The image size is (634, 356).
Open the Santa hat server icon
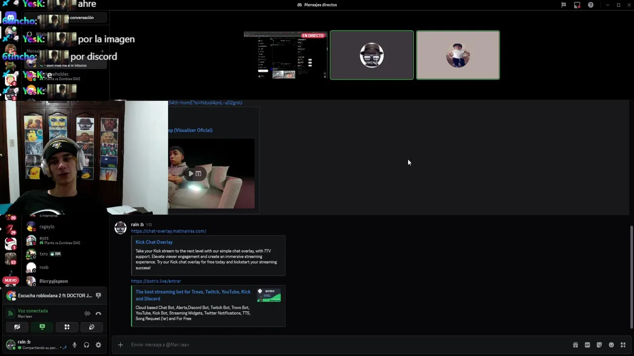10,243
